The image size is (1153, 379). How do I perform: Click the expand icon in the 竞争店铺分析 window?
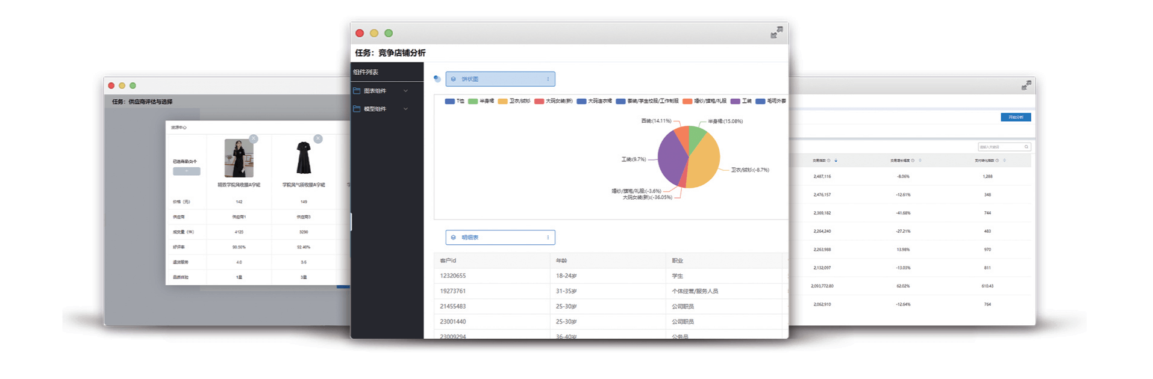coord(776,32)
